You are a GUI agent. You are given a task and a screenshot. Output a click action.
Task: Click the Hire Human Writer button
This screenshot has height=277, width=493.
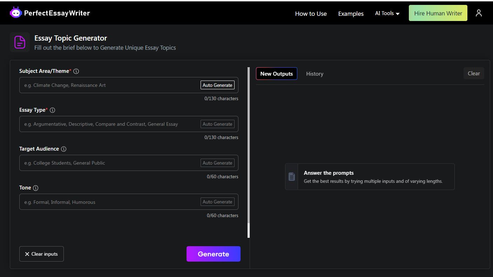coord(438,13)
